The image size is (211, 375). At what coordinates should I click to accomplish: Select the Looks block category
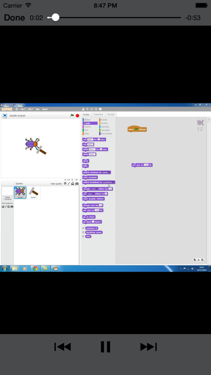[x=90, y=123]
